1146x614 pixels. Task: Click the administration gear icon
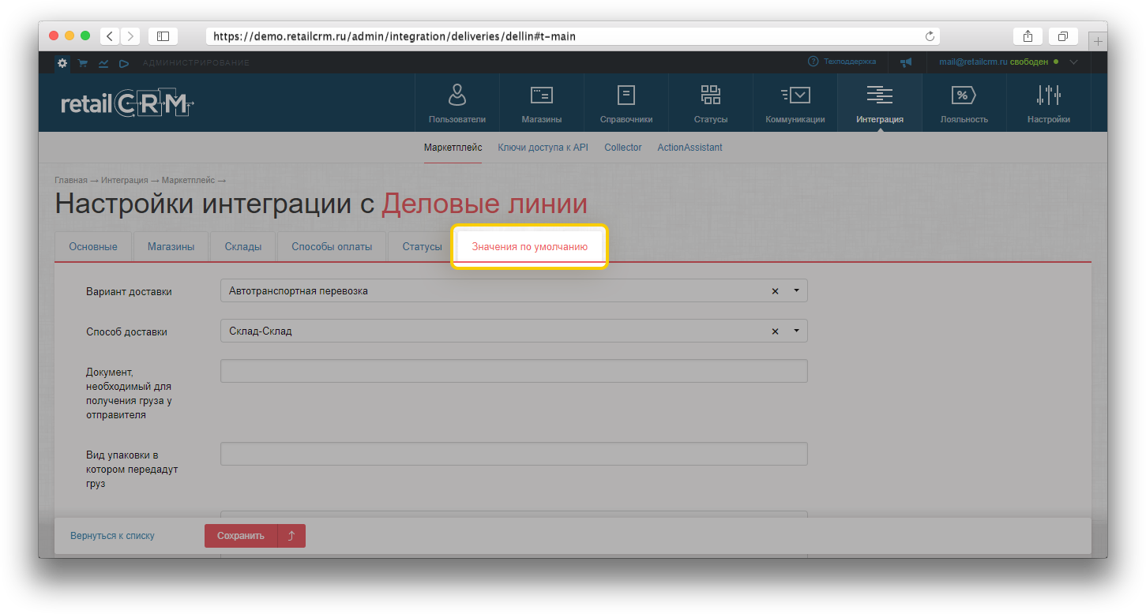coord(62,62)
